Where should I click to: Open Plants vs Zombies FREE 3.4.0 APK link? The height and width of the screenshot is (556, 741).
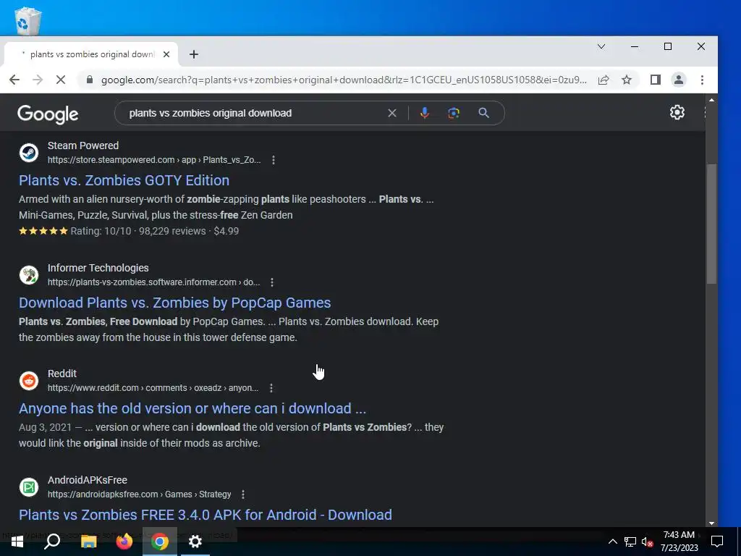[205, 515]
